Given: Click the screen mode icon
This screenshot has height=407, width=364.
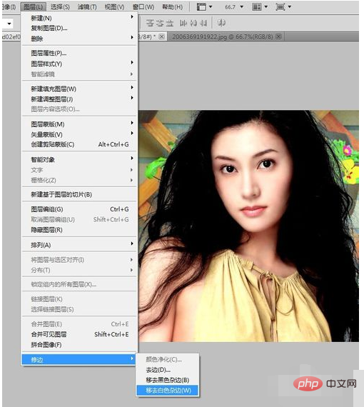Looking at the screenshot, I should (x=280, y=6).
